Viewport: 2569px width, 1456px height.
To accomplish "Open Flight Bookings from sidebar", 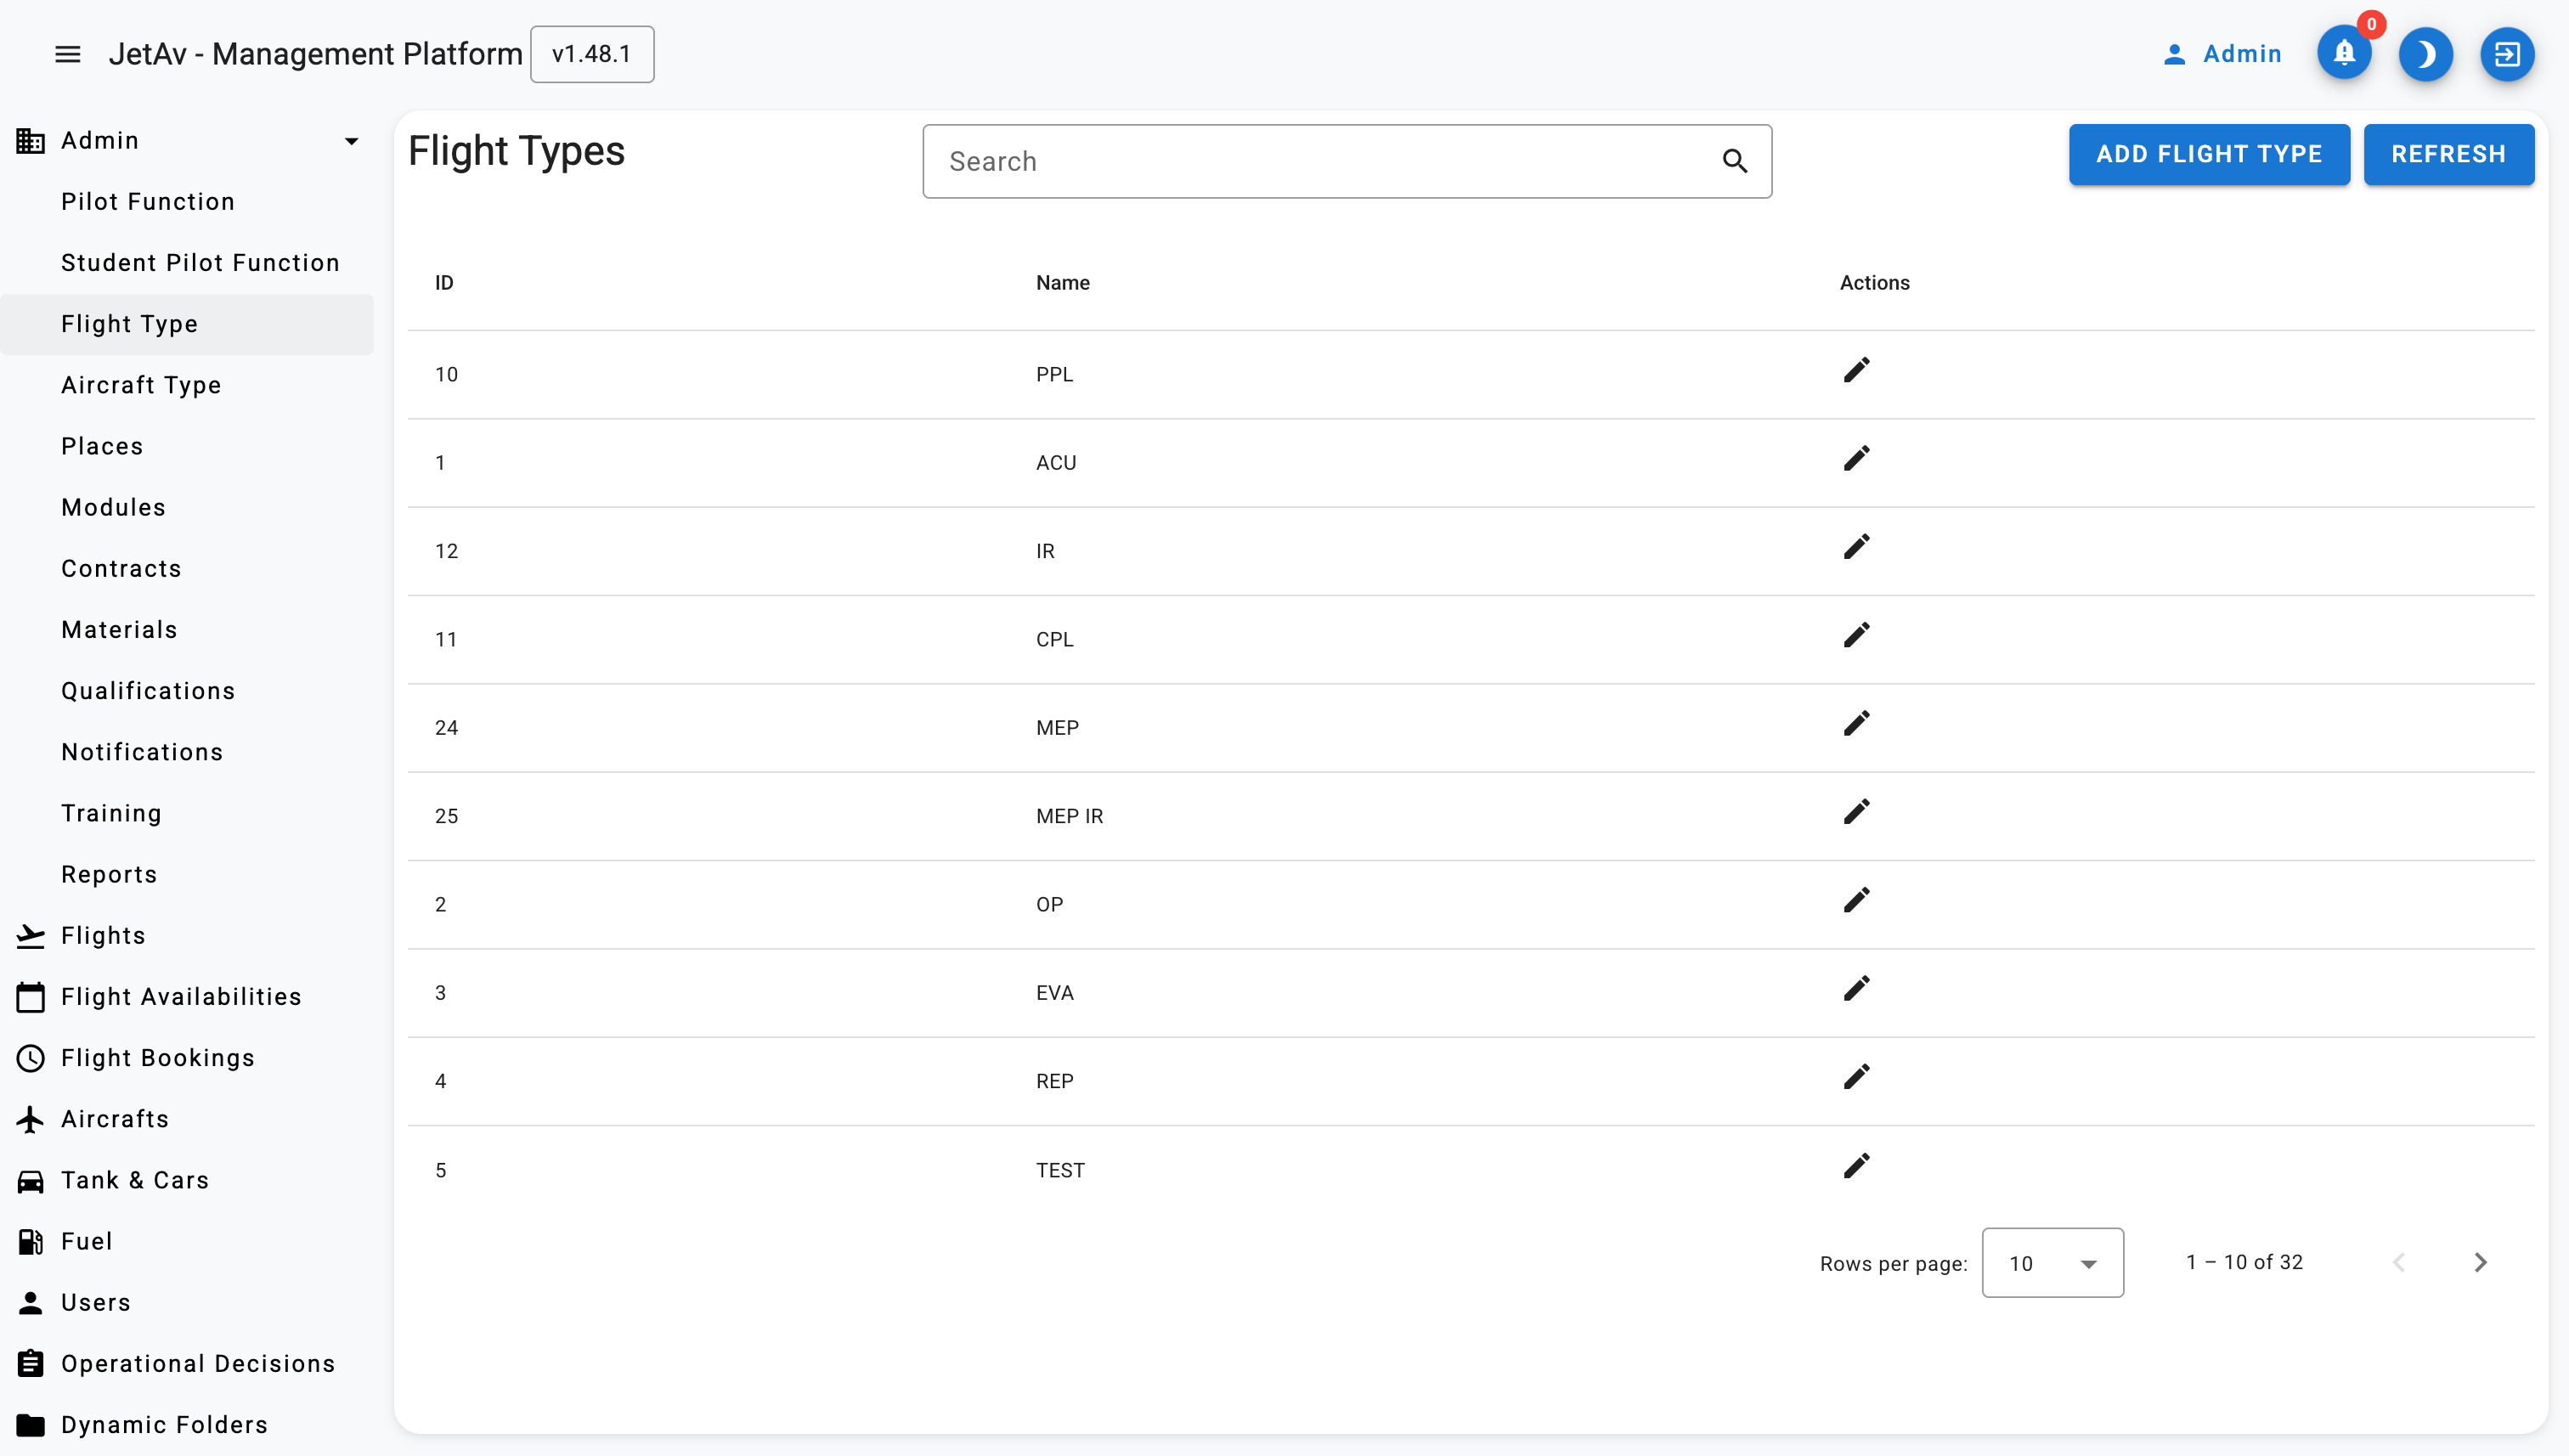I will click(157, 1058).
